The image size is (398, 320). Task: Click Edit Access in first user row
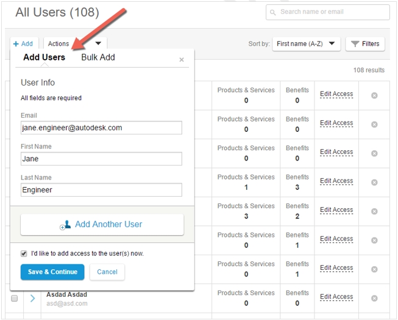click(x=336, y=94)
